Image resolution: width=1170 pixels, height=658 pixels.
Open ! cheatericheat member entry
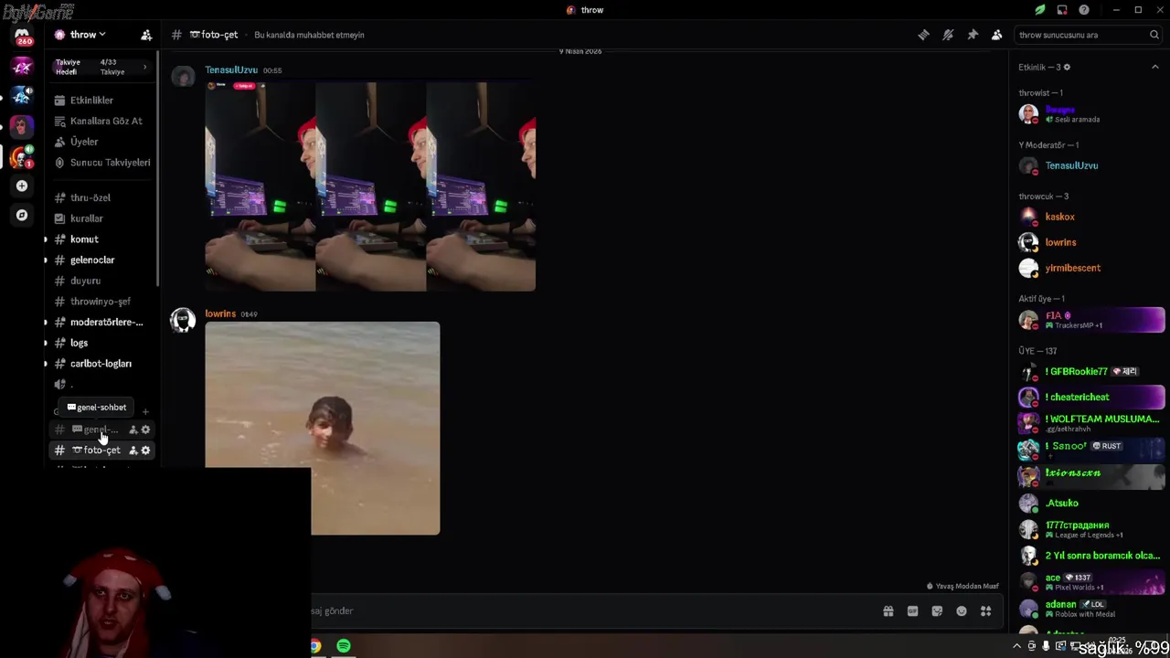(x=1091, y=398)
